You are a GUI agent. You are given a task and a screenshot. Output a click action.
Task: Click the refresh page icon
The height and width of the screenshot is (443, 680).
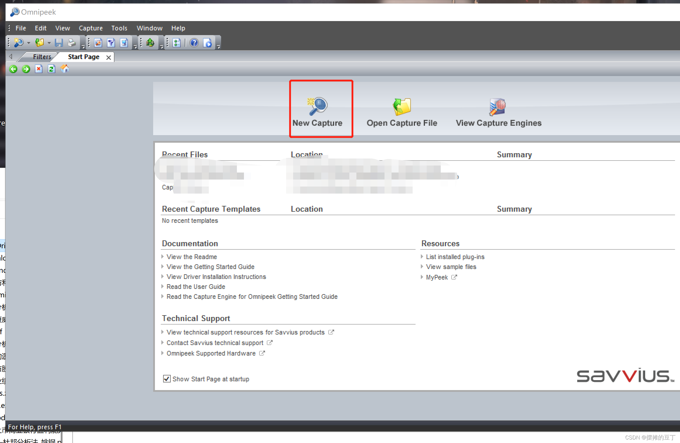click(52, 69)
